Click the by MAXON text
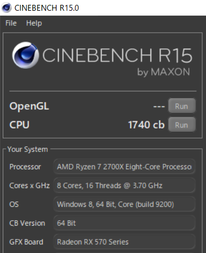This screenshot has height=253, width=206. [x=164, y=72]
